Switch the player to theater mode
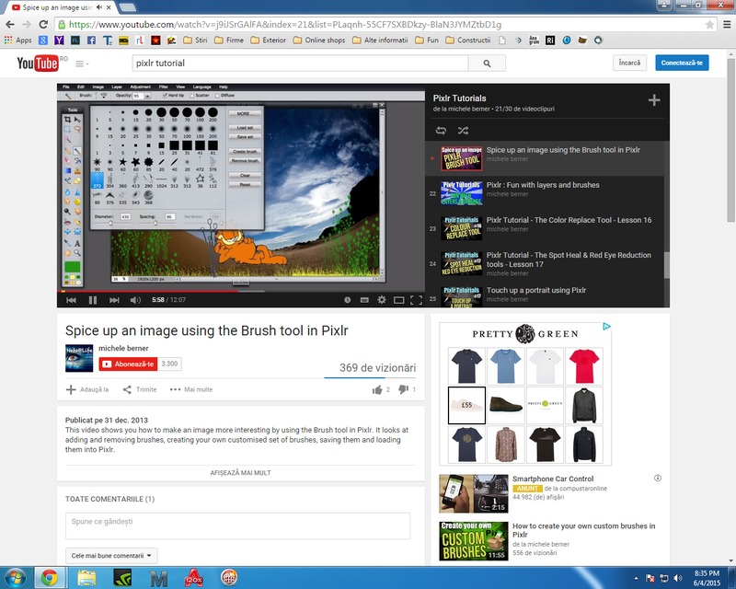 click(399, 300)
